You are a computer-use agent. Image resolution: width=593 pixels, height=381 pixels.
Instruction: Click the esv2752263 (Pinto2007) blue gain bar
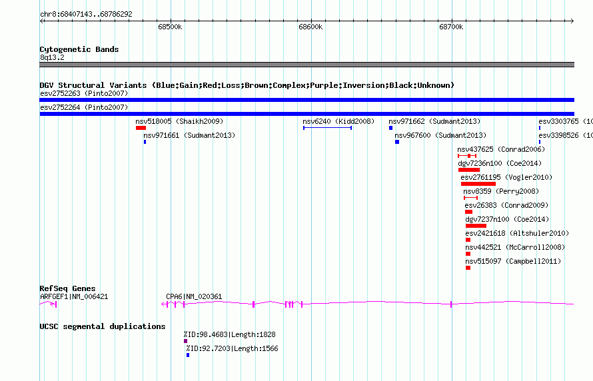click(x=306, y=100)
